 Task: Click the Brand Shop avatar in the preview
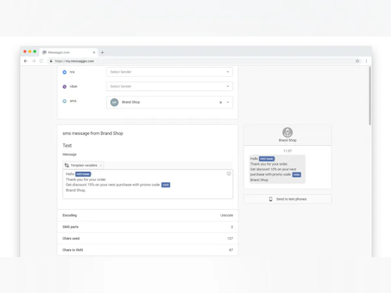coord(287,132)
